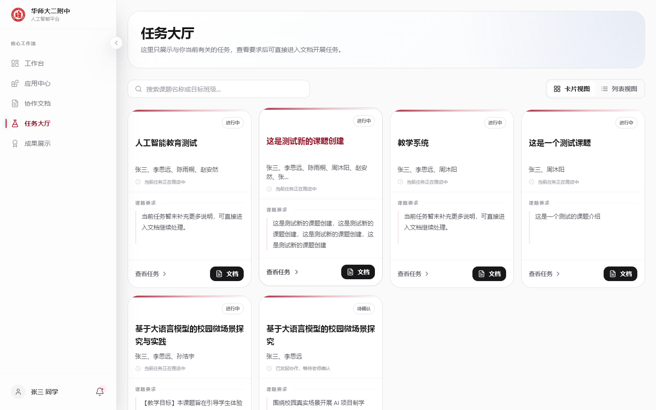Image resolution: width=656 pixels, height=410 pixels.
Task: Click the 这是测试新的课题创建 card title
Action: click(305, 141)
